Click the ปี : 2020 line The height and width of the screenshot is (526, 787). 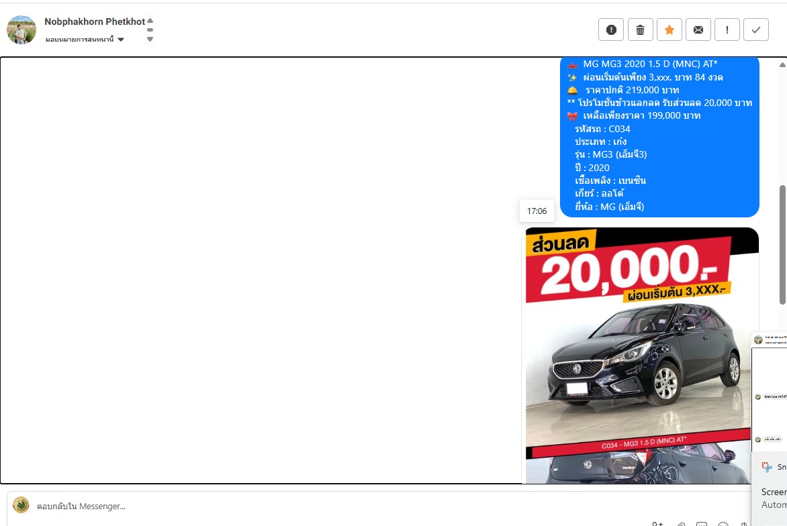click(592, 168)
